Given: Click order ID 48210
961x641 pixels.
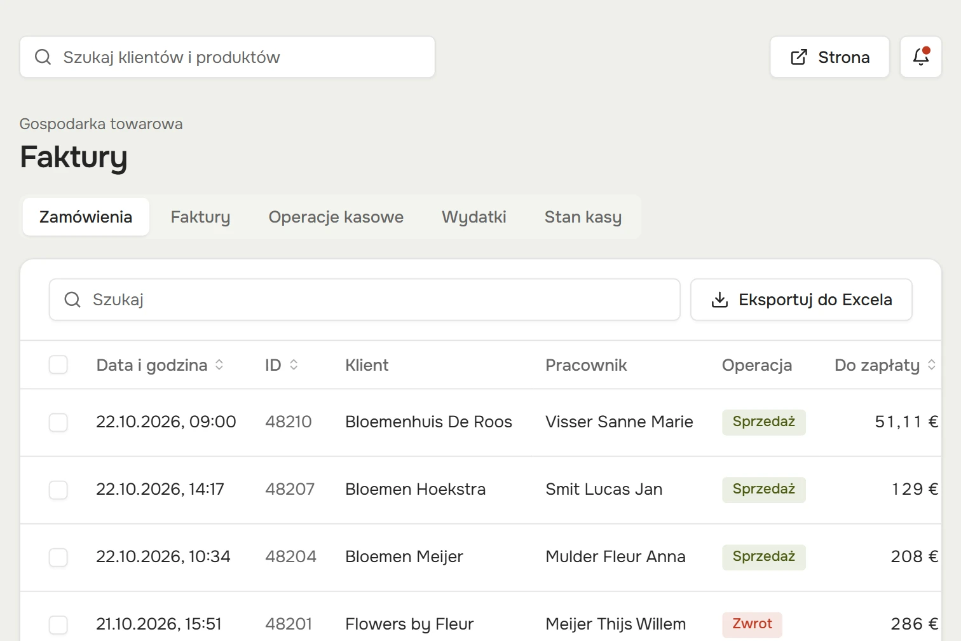Looking at the screenshot, I should point(289,422).
